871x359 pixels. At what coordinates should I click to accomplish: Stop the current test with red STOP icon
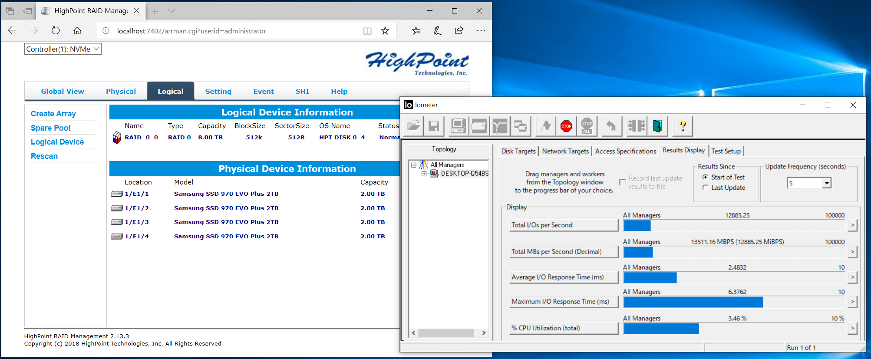point(566,126)
